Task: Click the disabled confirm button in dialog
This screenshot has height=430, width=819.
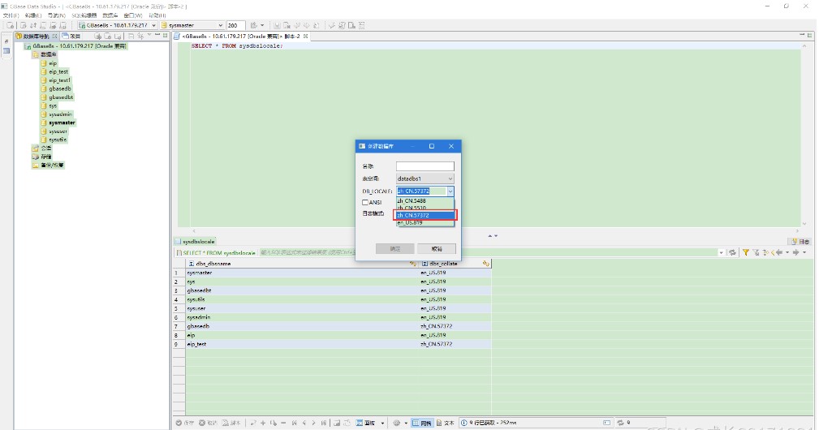Action: pos(394,249)
